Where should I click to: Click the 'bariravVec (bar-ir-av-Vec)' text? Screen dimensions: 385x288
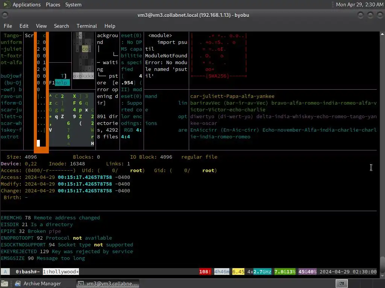pos(229,103)
